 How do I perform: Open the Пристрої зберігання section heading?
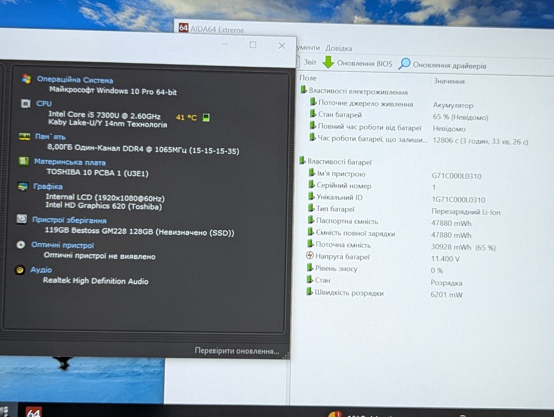69,220
